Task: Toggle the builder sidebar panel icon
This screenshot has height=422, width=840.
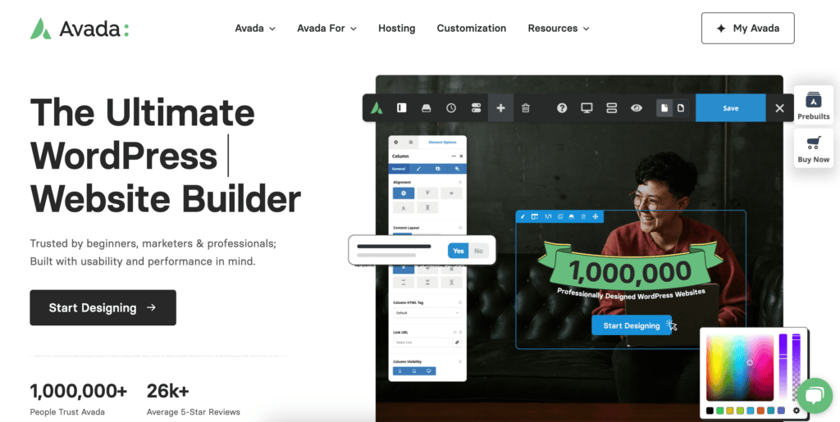Action: [x=401, y=108]
